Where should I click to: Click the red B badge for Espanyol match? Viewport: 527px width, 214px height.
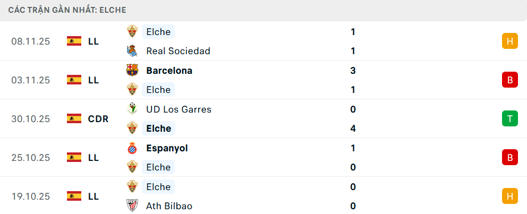[x=509, y=157]
